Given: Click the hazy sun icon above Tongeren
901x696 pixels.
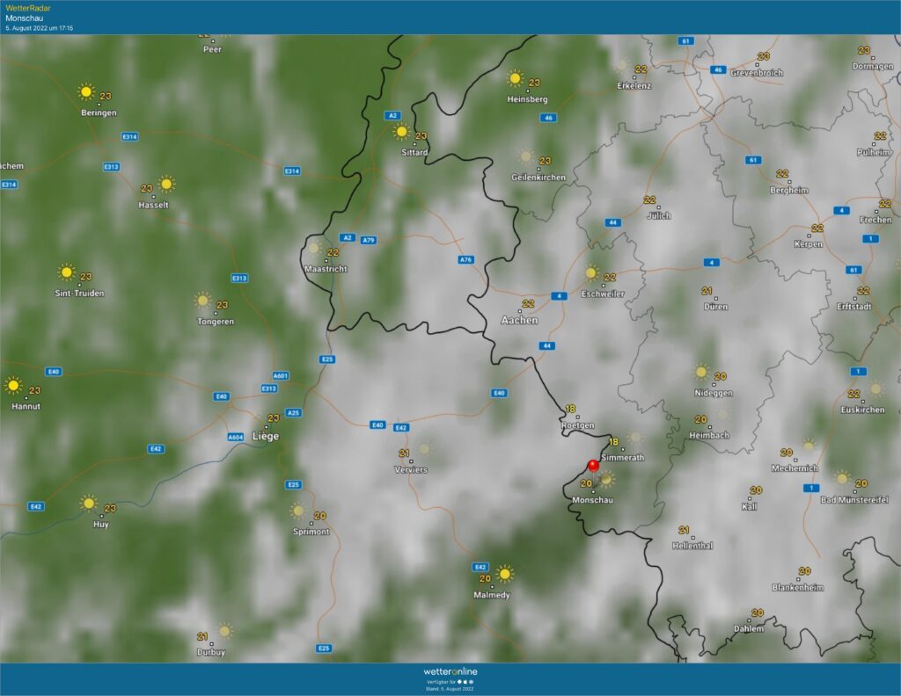Looking at the screenshot, I should point(202,300).
